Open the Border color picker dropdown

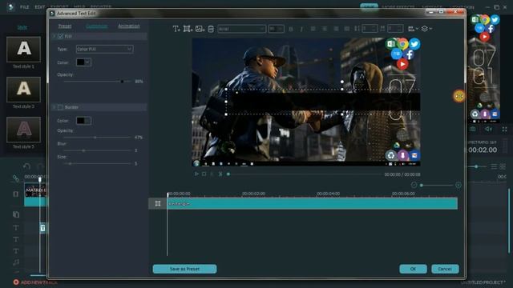coord(83,121)
